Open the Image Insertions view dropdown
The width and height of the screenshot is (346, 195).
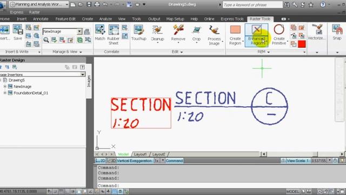click(83, 75)
